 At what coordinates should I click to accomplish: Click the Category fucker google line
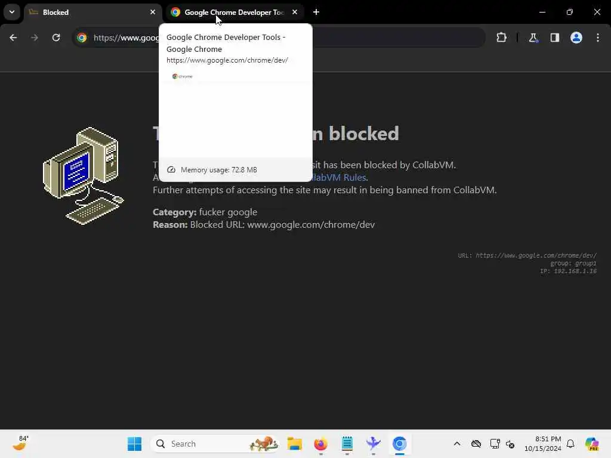(205, 212)
